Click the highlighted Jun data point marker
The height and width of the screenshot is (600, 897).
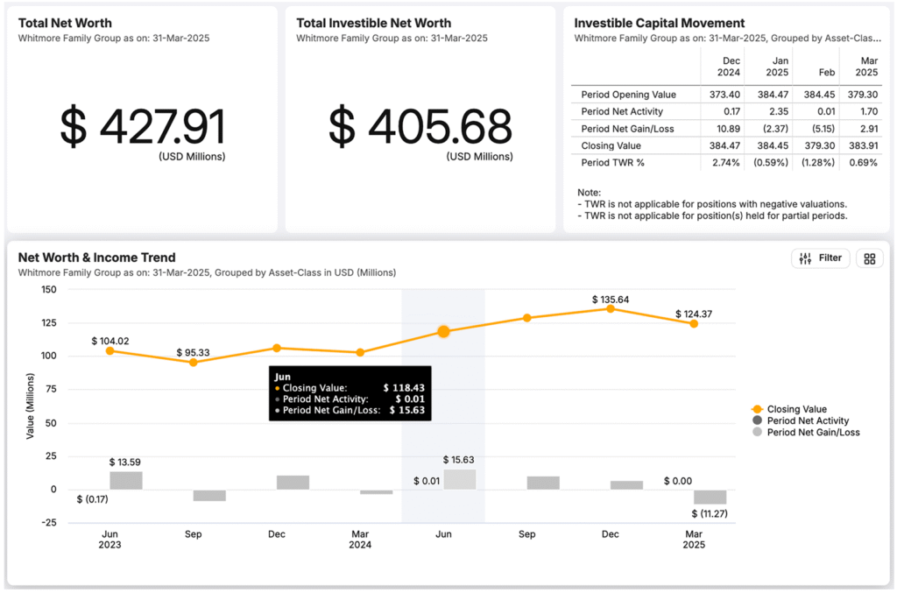443,332
